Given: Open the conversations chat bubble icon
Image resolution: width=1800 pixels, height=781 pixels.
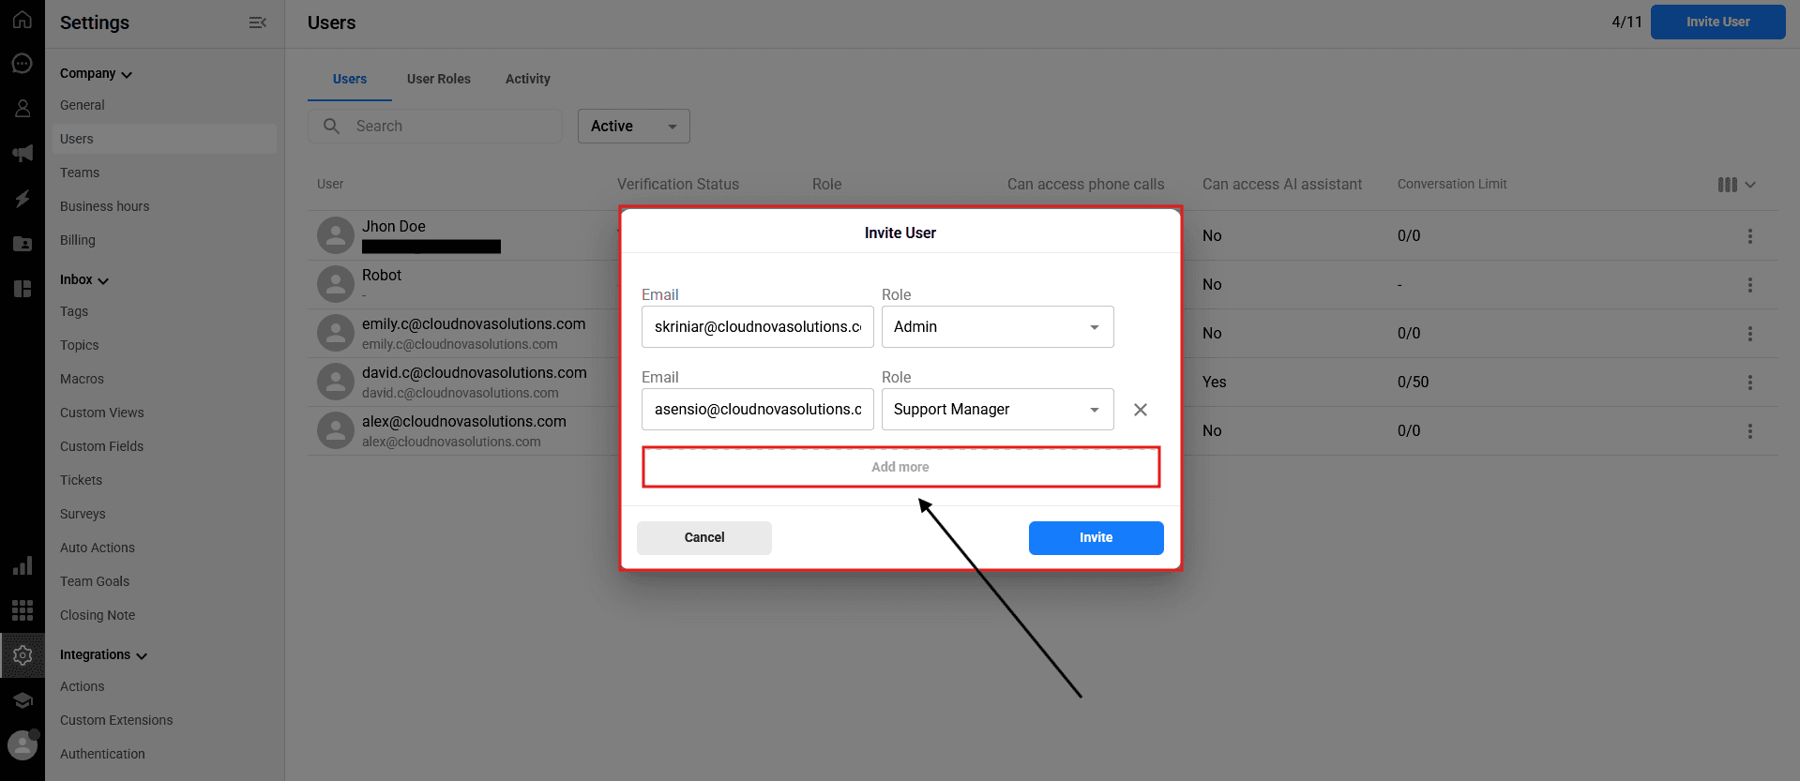Looking at the screenshot, I should [23, 63].
